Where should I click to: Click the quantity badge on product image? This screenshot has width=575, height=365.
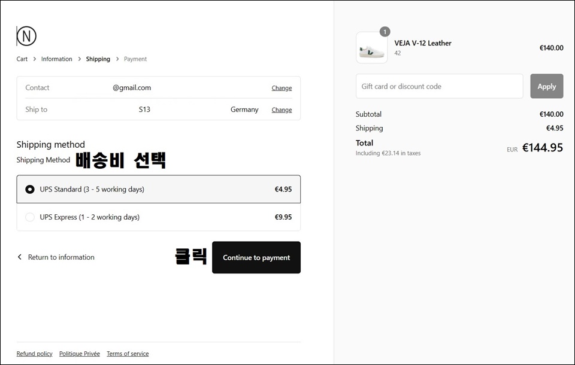pyautogui.click(x=385, y=32)
